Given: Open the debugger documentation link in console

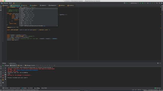Looking at the screenshot, I should point(27,70).
